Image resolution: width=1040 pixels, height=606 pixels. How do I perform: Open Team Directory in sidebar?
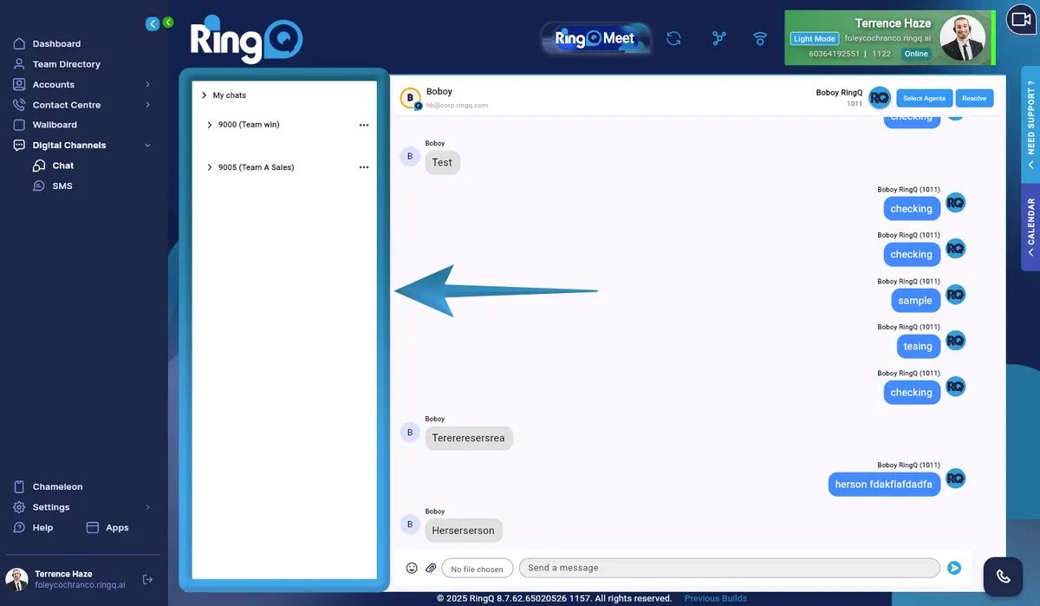click(66, 64)
